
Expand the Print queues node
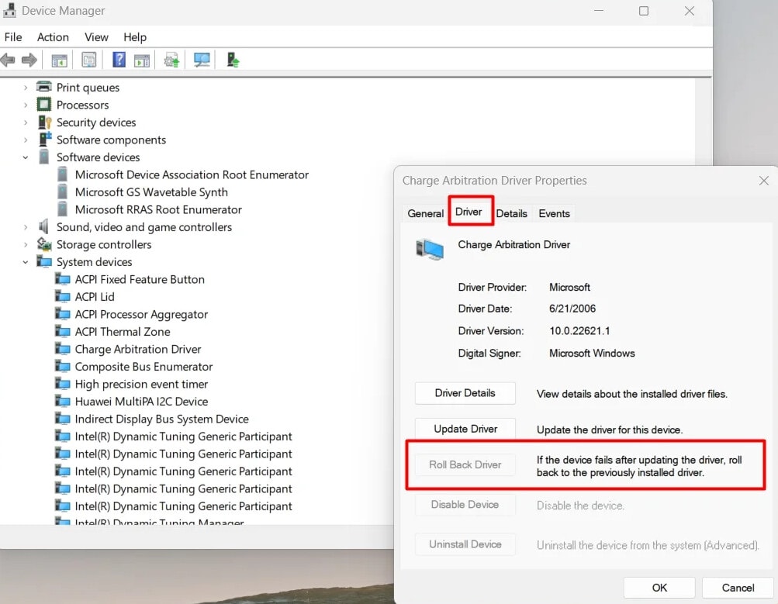[x=26, y=88]
